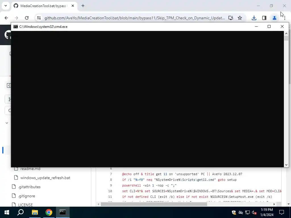Open a new Chrome tab
291x218 pixels.
point(83,6)
